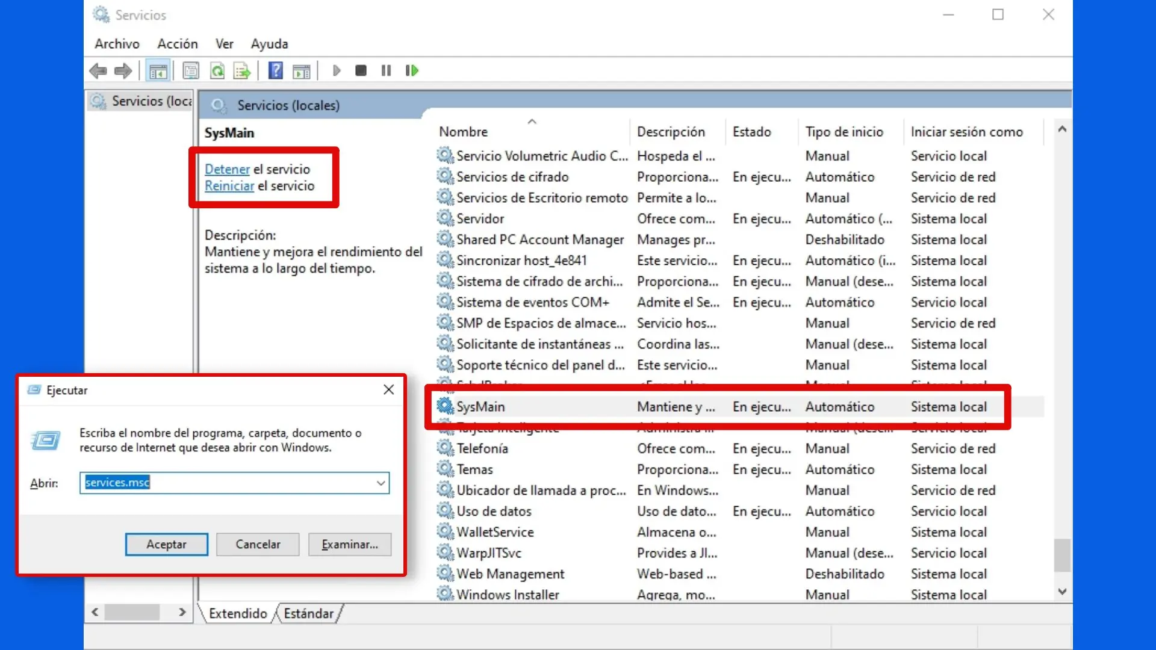Click the Forward arrow toolbar icon
Image resolution: width=1156 pixels, height=650 pixels.
123,71
